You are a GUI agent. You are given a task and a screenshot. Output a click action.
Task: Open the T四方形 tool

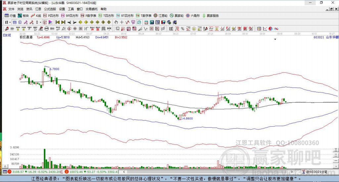106,16
